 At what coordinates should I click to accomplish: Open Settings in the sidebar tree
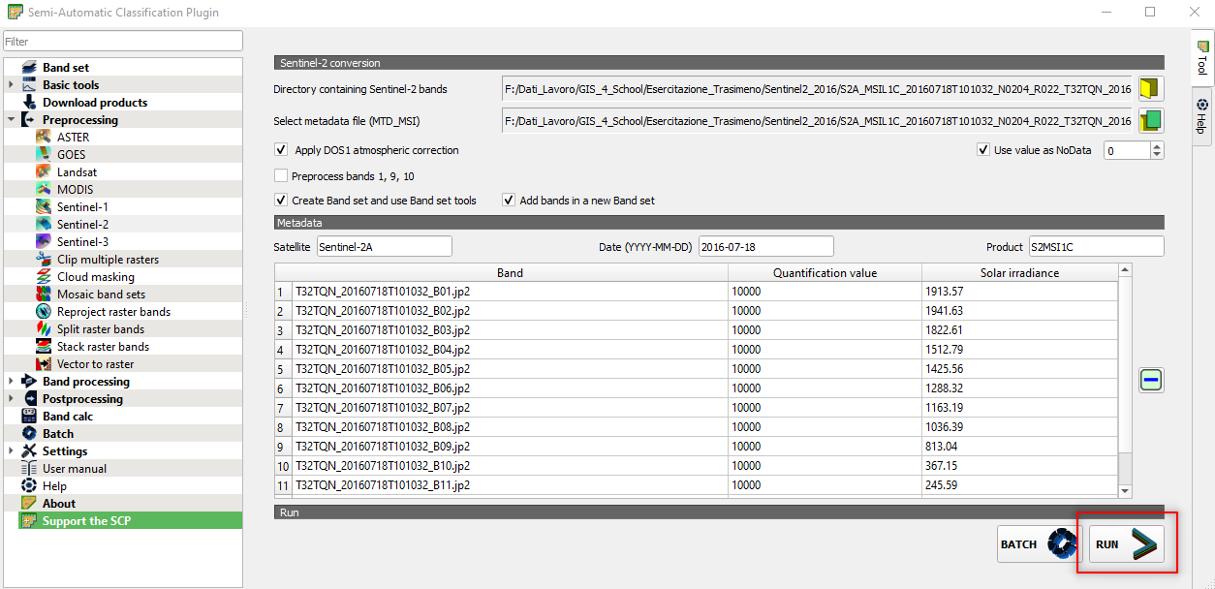pyautogui.click(x=65, y=451)
